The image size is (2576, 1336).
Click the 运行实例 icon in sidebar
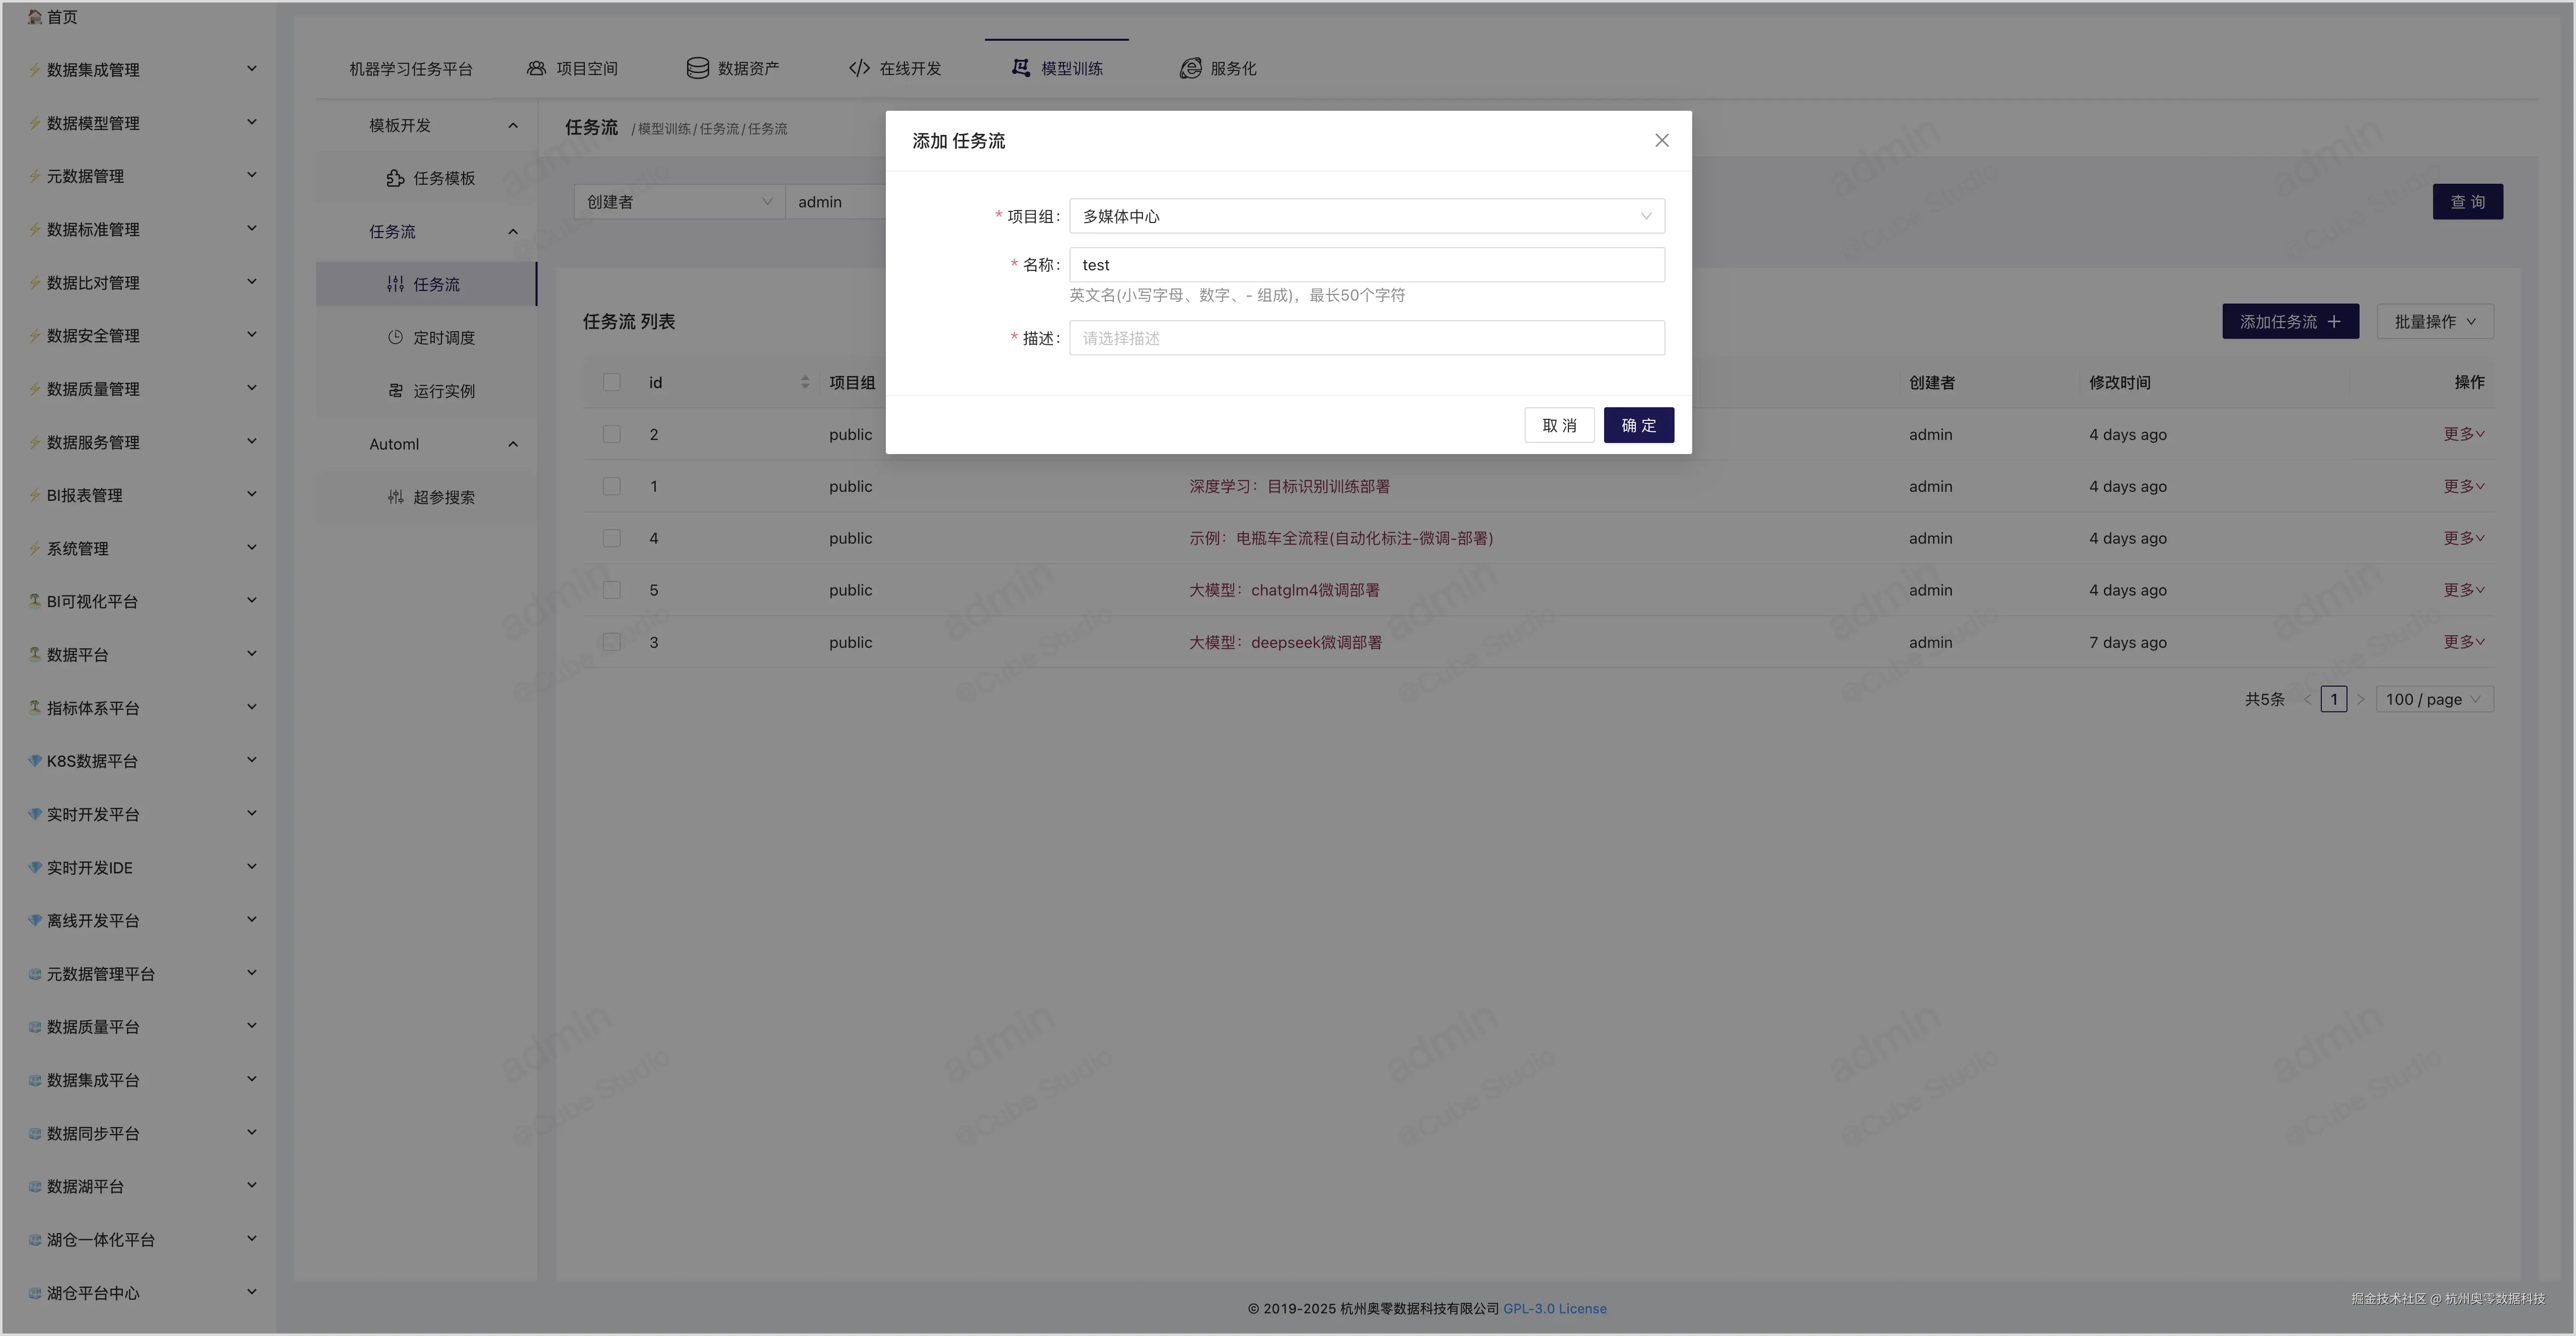395,391
